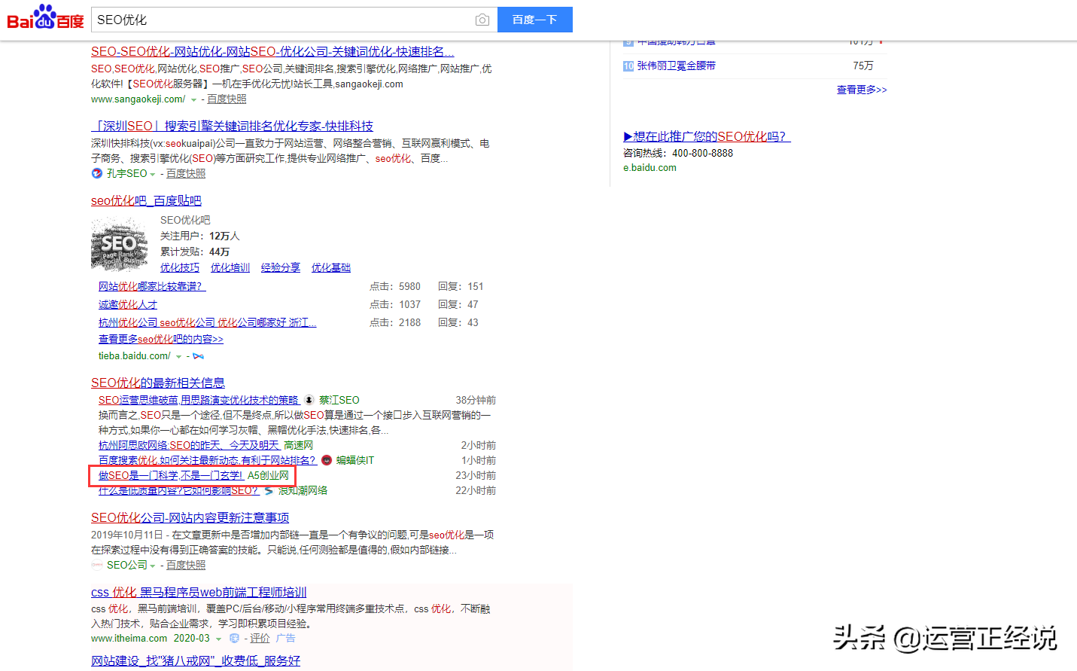Click www.sangaokeji.com/ URL text
Image resolution: width=1077 pixels, height=671 pixels.
138,99
